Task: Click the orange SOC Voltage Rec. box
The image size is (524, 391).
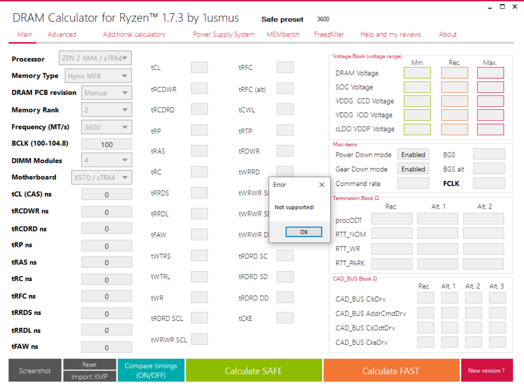Action: [x=455, y=87]
